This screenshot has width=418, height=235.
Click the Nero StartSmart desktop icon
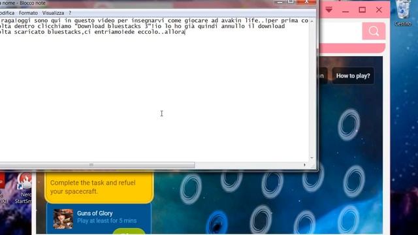tap(24, 188)
